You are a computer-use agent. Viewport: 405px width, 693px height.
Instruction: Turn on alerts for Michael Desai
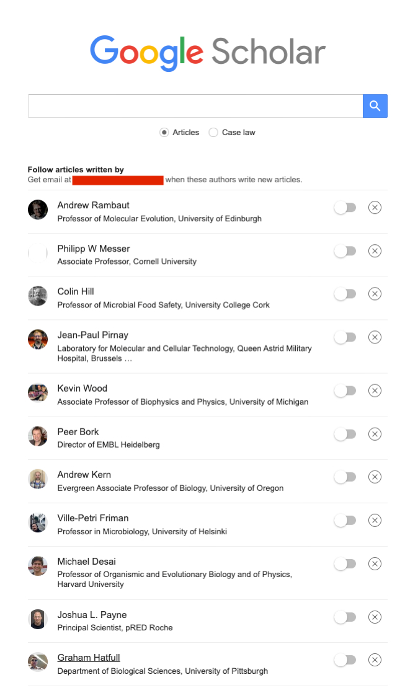[x=345, y=563]
